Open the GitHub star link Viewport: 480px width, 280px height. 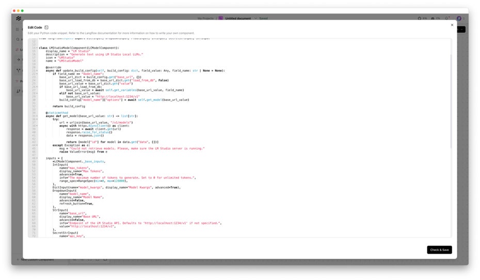[422, 19]
